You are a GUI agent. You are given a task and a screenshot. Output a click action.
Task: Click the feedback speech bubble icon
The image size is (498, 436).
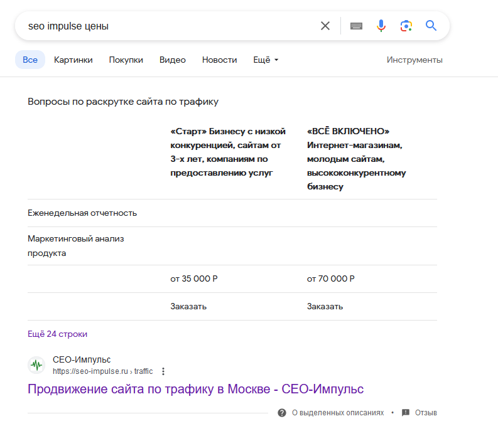coord(406,413)
